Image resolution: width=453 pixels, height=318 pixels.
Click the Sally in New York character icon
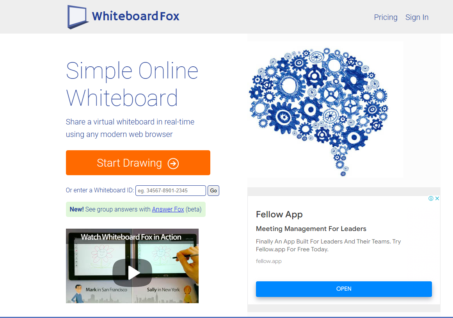point(187,294)
